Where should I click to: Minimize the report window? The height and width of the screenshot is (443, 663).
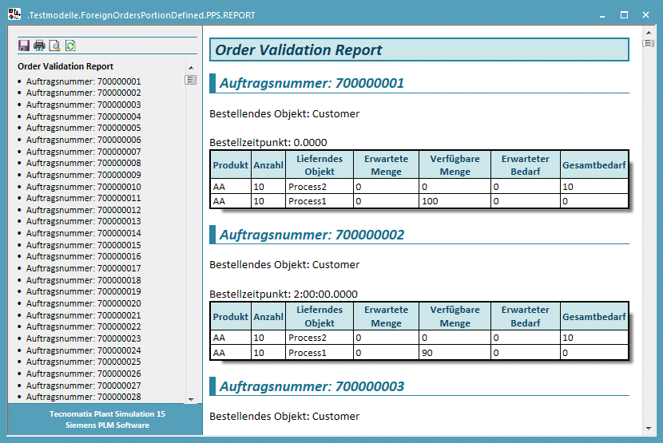click(602, 15)
